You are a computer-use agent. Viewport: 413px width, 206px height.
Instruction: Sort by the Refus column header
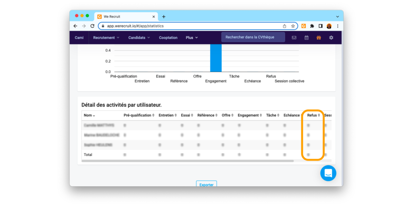(x=314, y=115)
